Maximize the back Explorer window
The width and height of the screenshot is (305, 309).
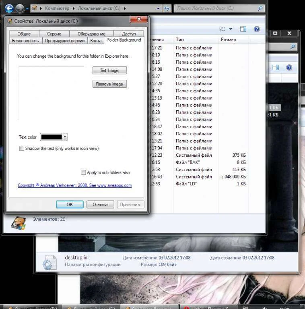(x=275, y=33)
